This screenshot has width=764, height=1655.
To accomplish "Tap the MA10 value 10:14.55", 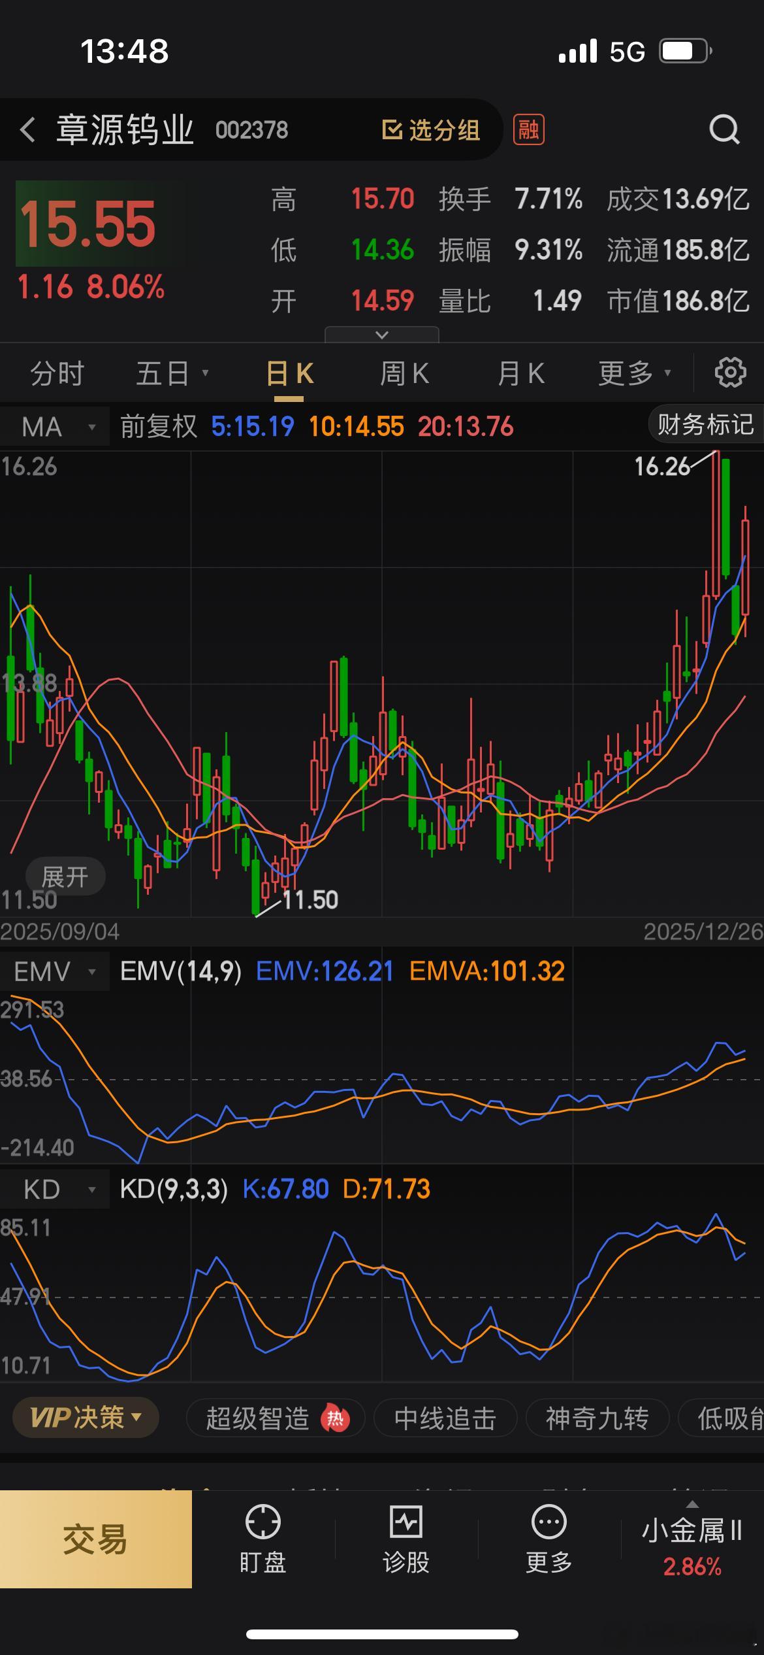I will click(x=356, y=427).
